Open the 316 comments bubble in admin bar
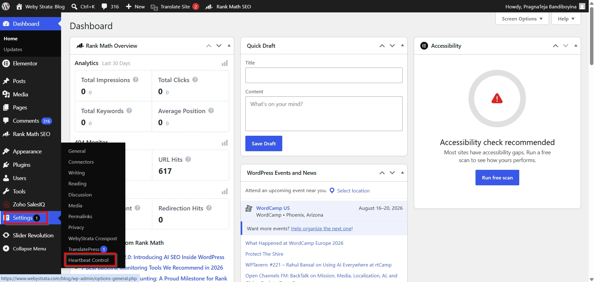Image resolution: width=594 pixels, height=282 pixels. [110, 7]
